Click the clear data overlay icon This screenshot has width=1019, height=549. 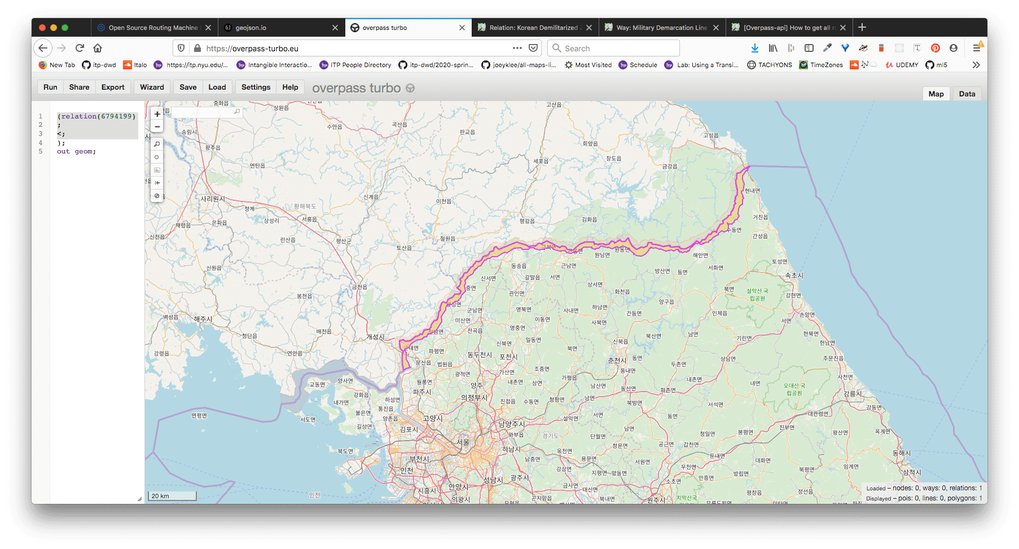pos(157,196)
